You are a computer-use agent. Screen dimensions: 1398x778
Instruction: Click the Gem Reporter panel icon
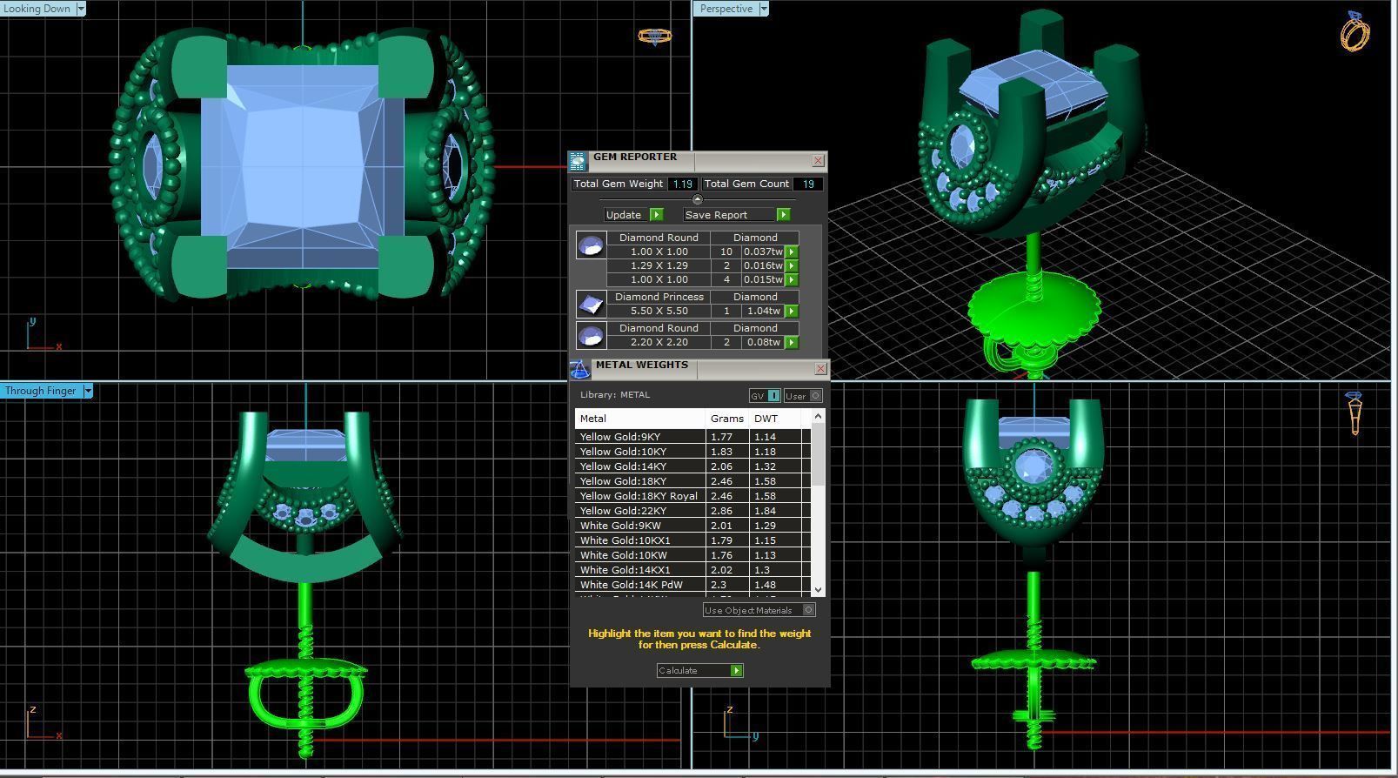tap(579, 162)
